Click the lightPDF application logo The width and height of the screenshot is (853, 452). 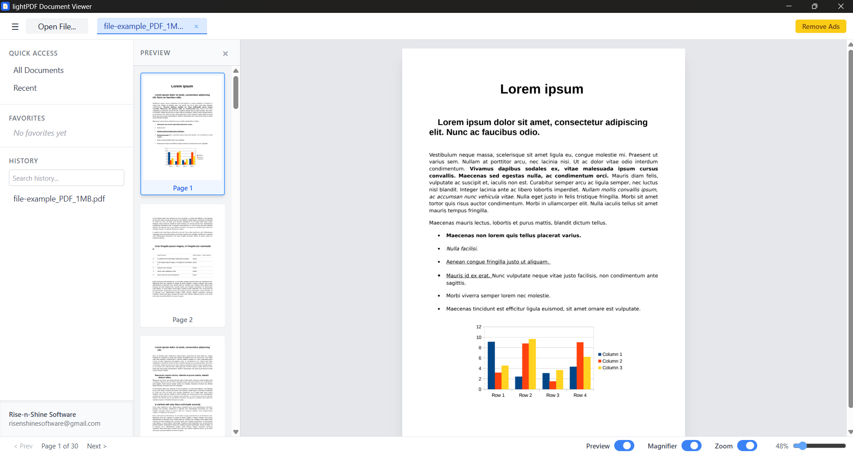tap(6, 6)
